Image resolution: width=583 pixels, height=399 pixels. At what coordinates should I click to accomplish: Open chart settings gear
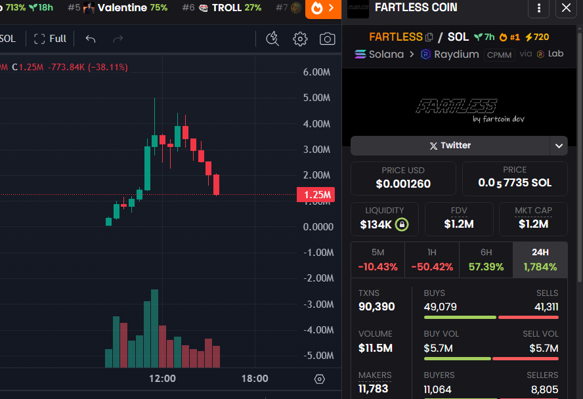[x=300, y=39]
